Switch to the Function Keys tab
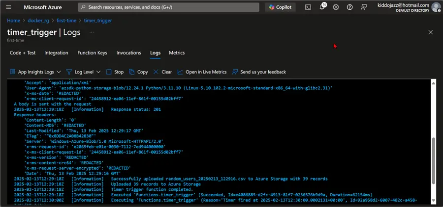The image size is (443, 207). point(92,52)
